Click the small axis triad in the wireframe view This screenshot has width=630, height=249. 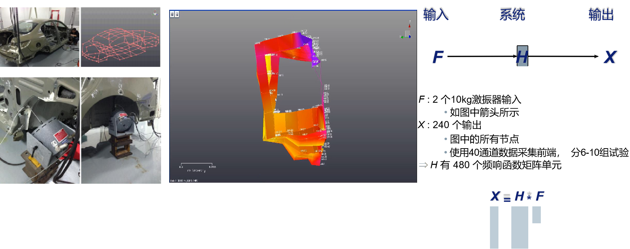[155, 13]
